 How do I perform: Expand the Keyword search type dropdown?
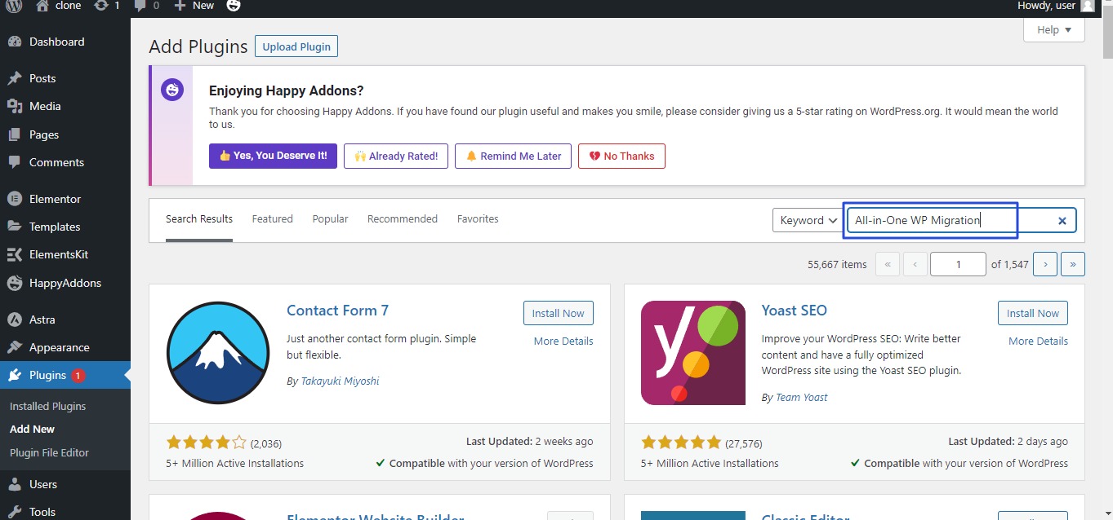(808, 220)
